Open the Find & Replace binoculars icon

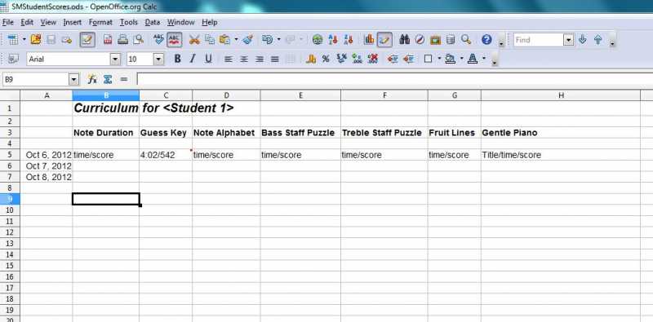coord(404,40)
